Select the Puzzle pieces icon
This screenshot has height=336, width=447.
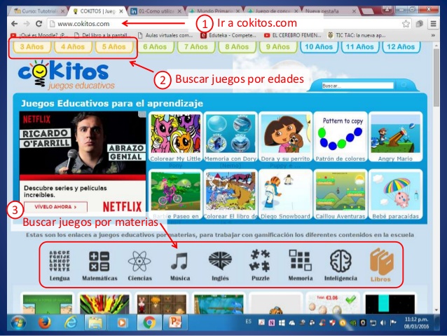coord(260,262)
